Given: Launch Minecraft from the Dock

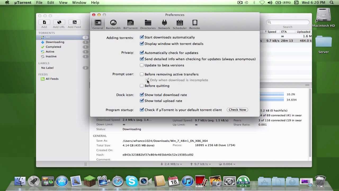Looking at the screenshot, I should pyautogui.click(x=90, y=181).
